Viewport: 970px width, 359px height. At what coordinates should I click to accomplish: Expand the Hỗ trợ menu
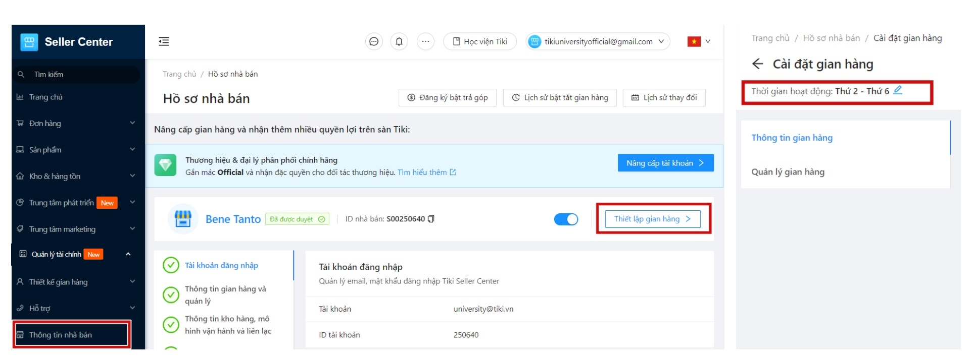click(x=132, y=308)
